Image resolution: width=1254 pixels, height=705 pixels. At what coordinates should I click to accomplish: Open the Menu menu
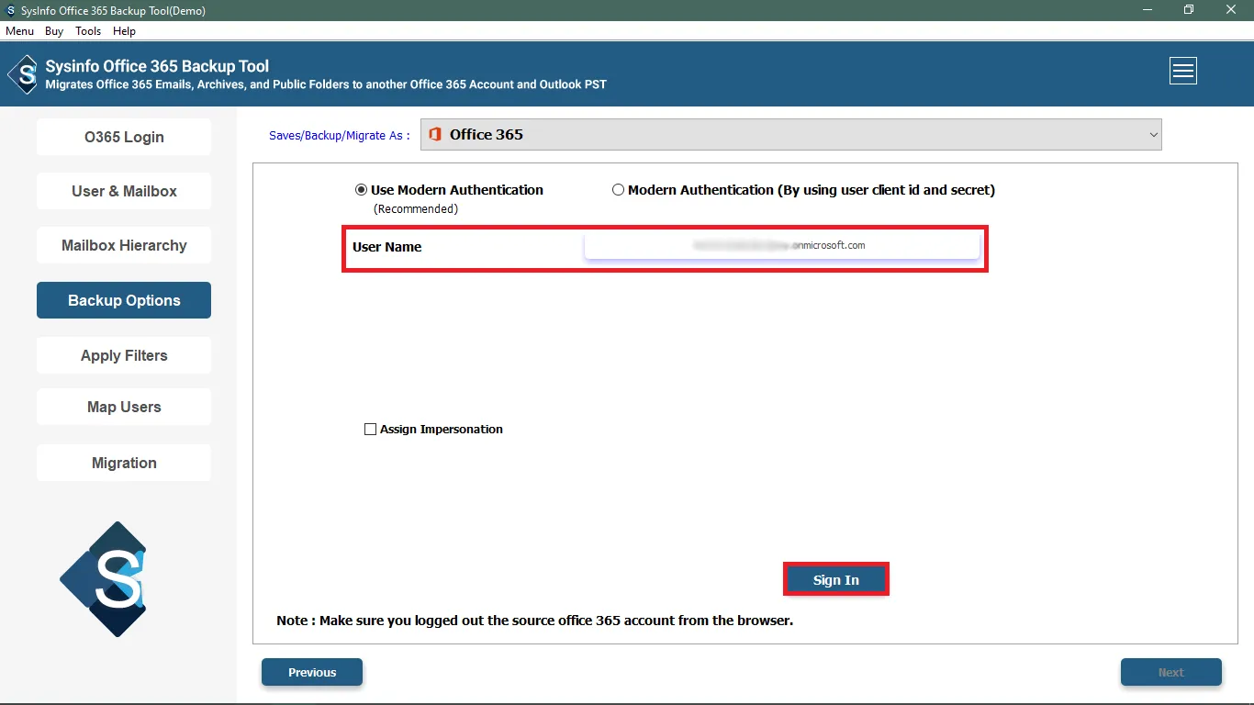click(x=19, y=31)
